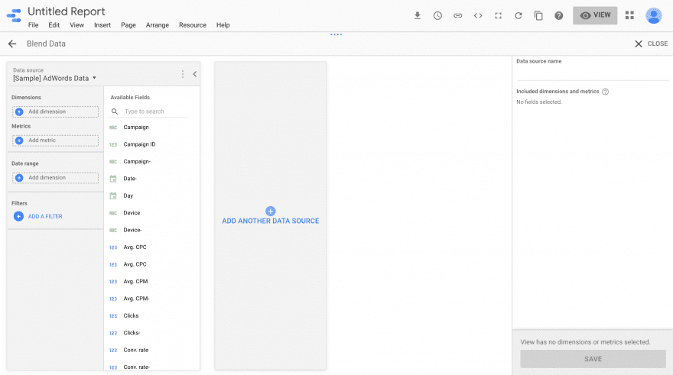
Task: Open the Help menu
Action: 223,25
